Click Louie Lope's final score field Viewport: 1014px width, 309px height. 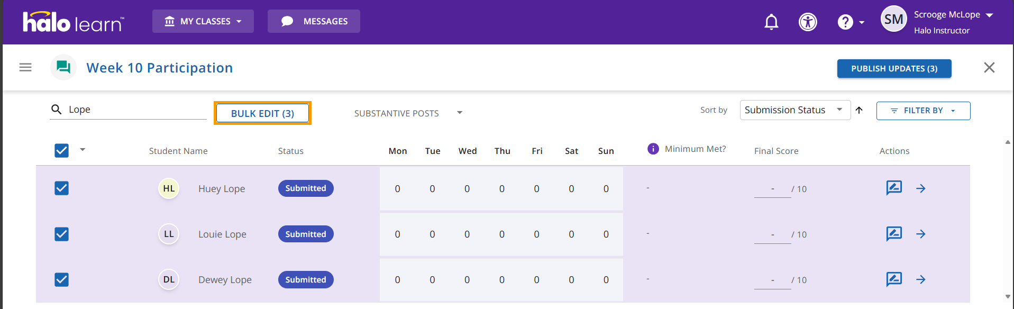(x=772, y=234)
